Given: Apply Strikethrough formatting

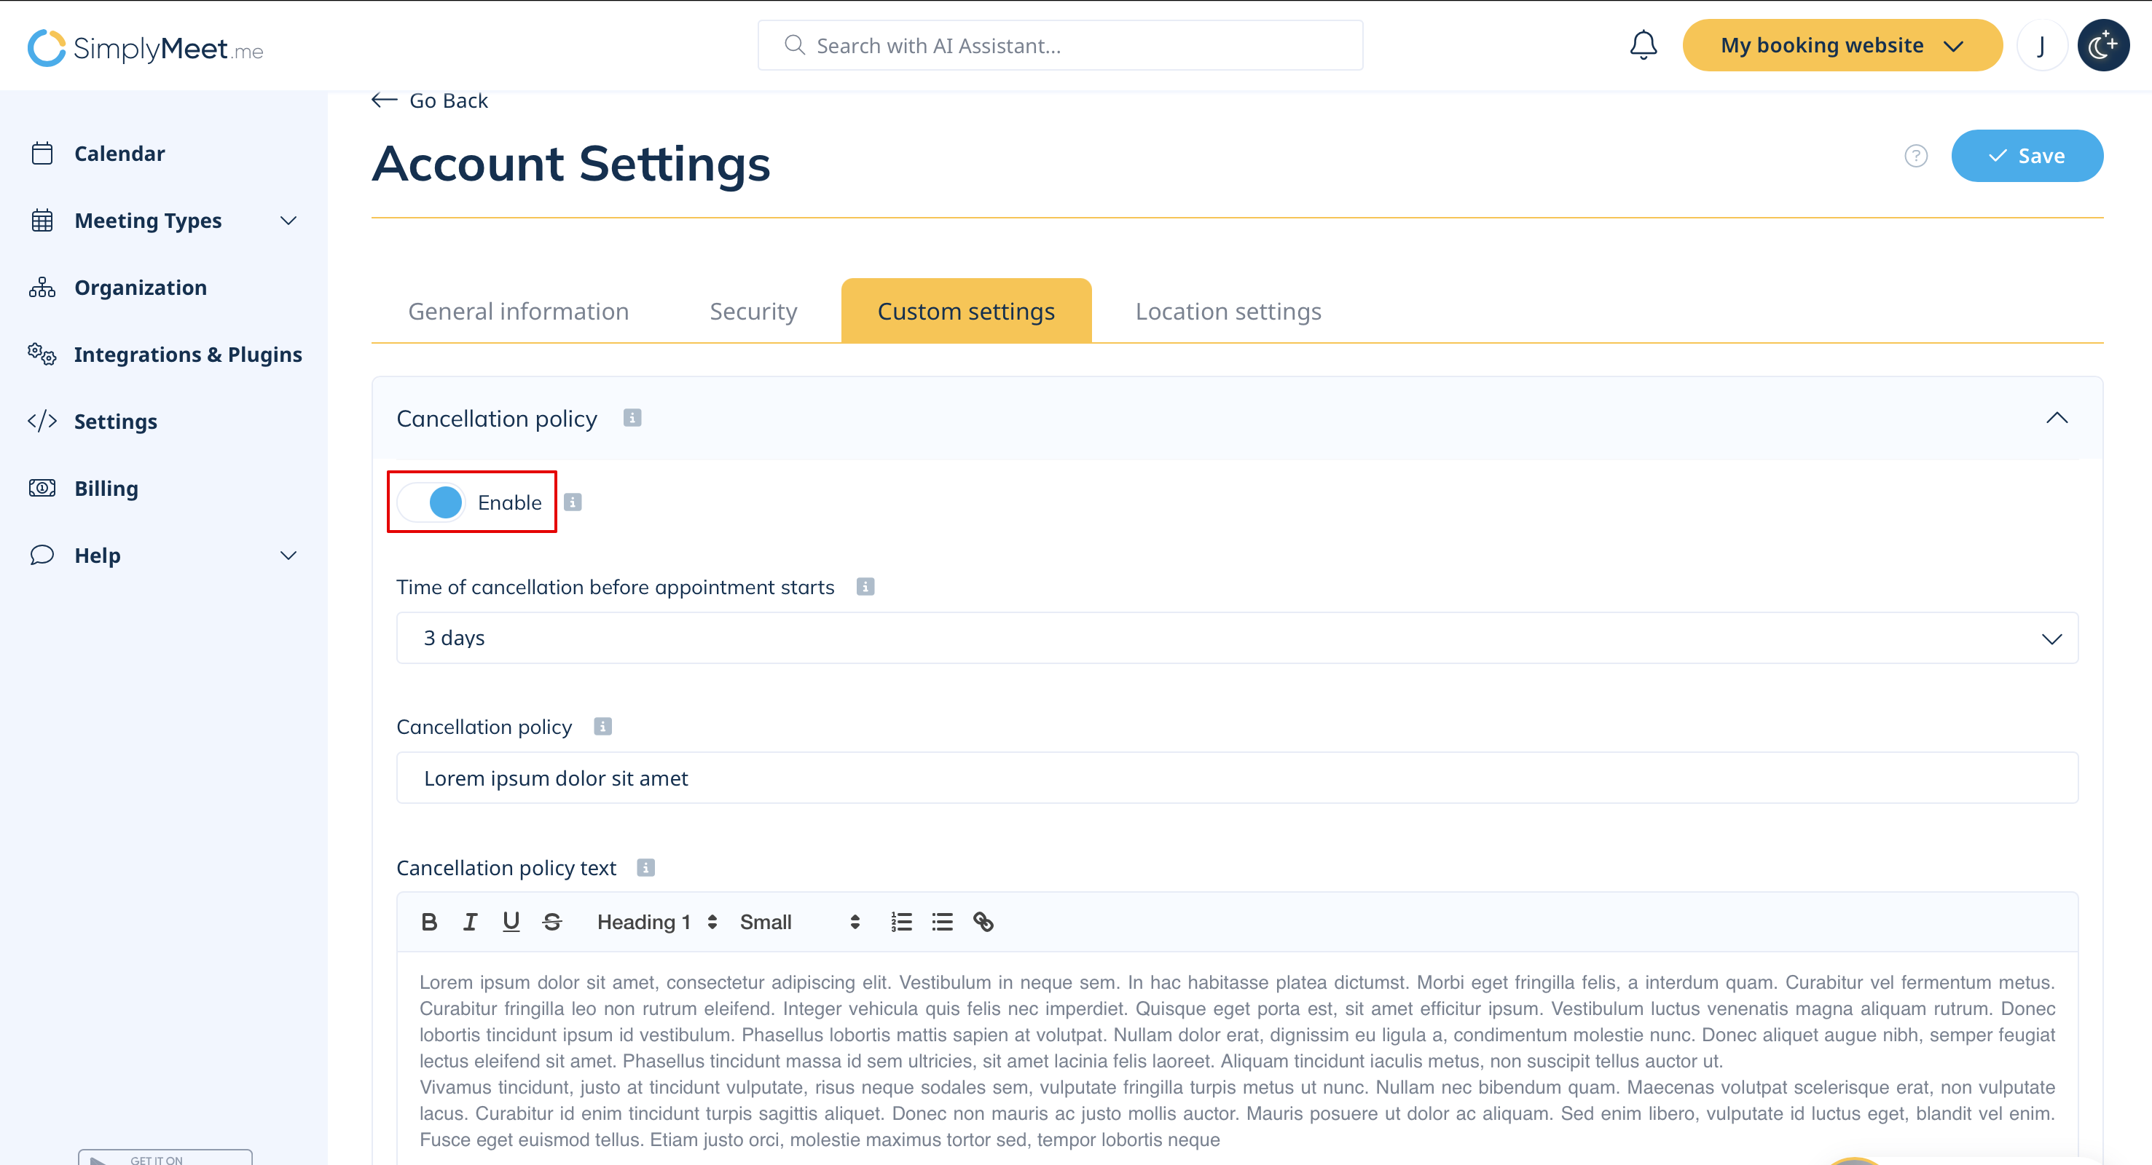Looking at the screenshot, I should pos(551,922).
